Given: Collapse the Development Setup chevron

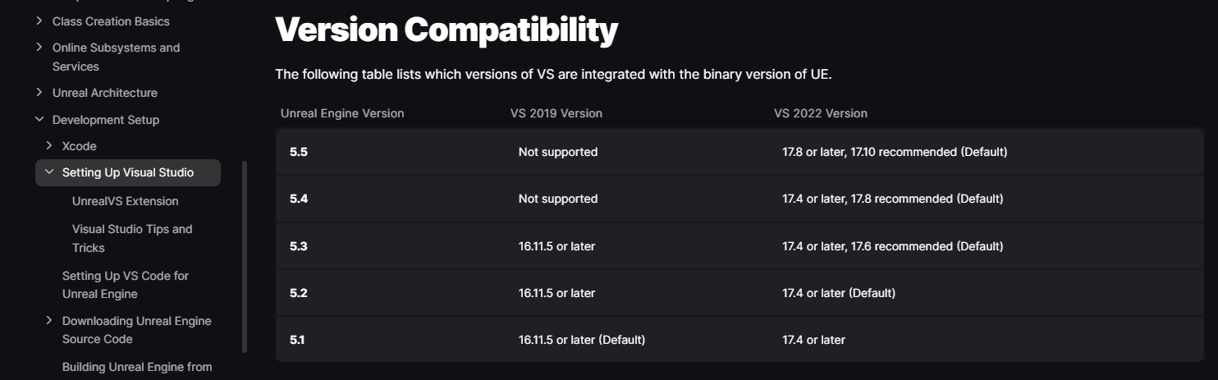Looking at the screenshot, I should (x=39, y=120).
